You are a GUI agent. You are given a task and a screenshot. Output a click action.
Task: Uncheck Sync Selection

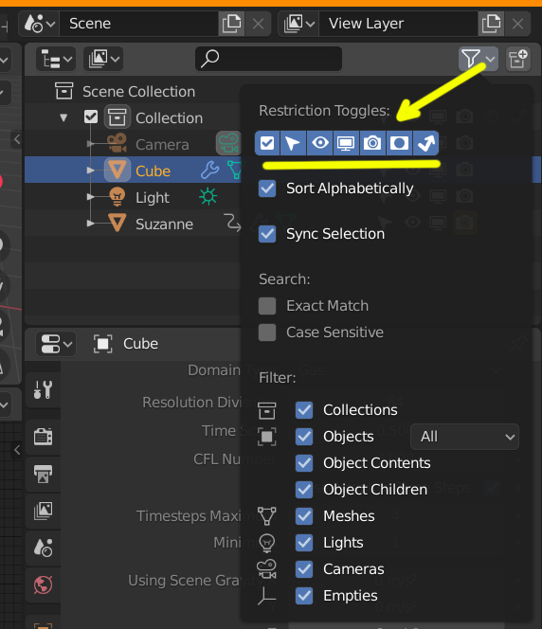click(x=267, y=234)
